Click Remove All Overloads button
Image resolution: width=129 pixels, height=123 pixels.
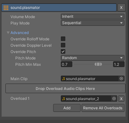coord(103,108)
